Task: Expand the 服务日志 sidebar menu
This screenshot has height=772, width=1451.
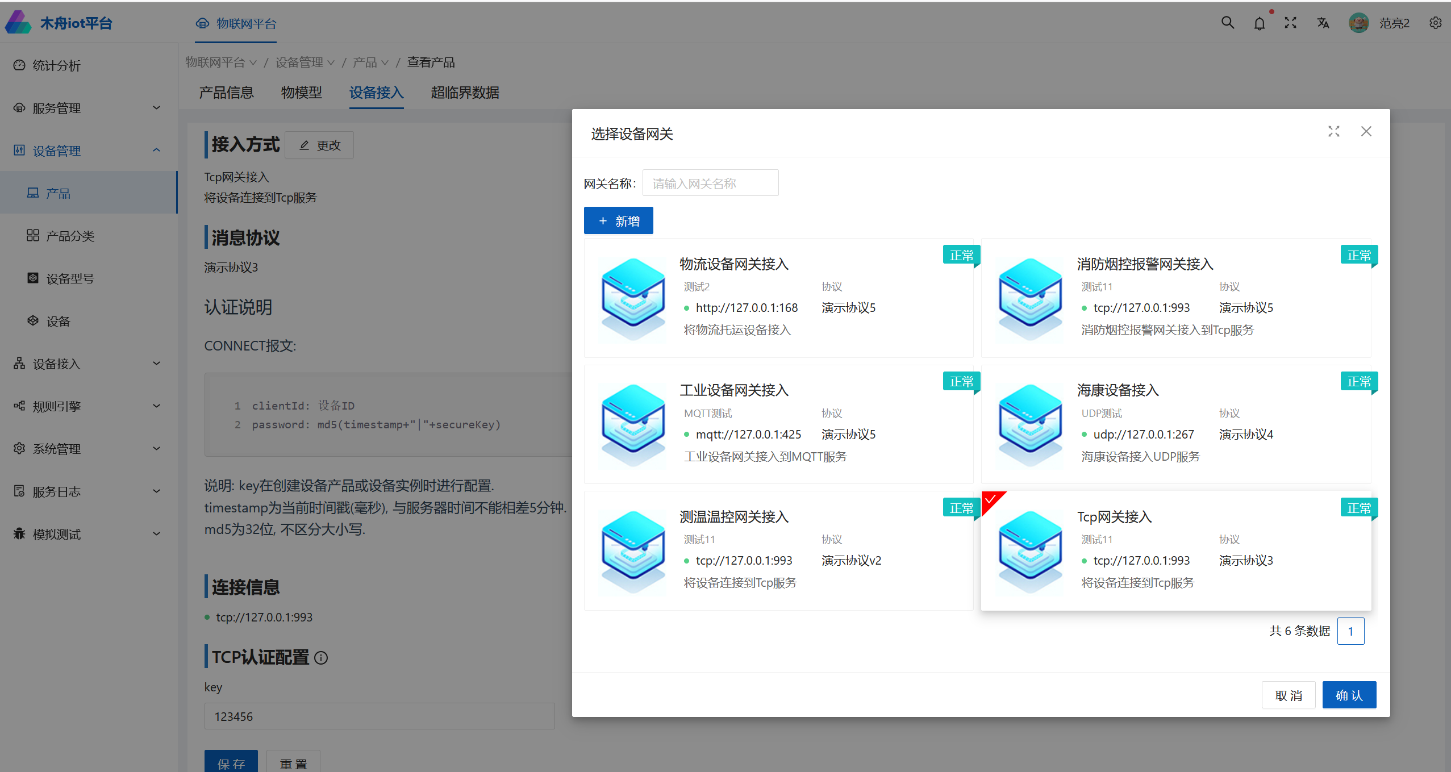Action: coord(89,491)
